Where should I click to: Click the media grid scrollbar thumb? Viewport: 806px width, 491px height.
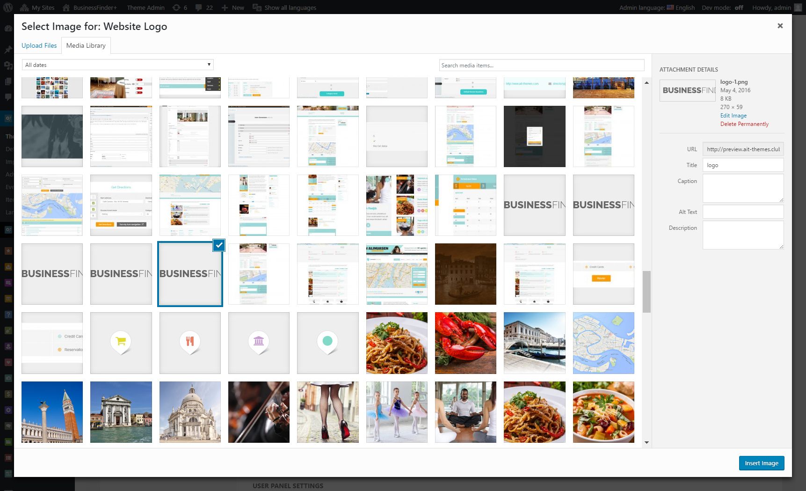coord(646,291)
